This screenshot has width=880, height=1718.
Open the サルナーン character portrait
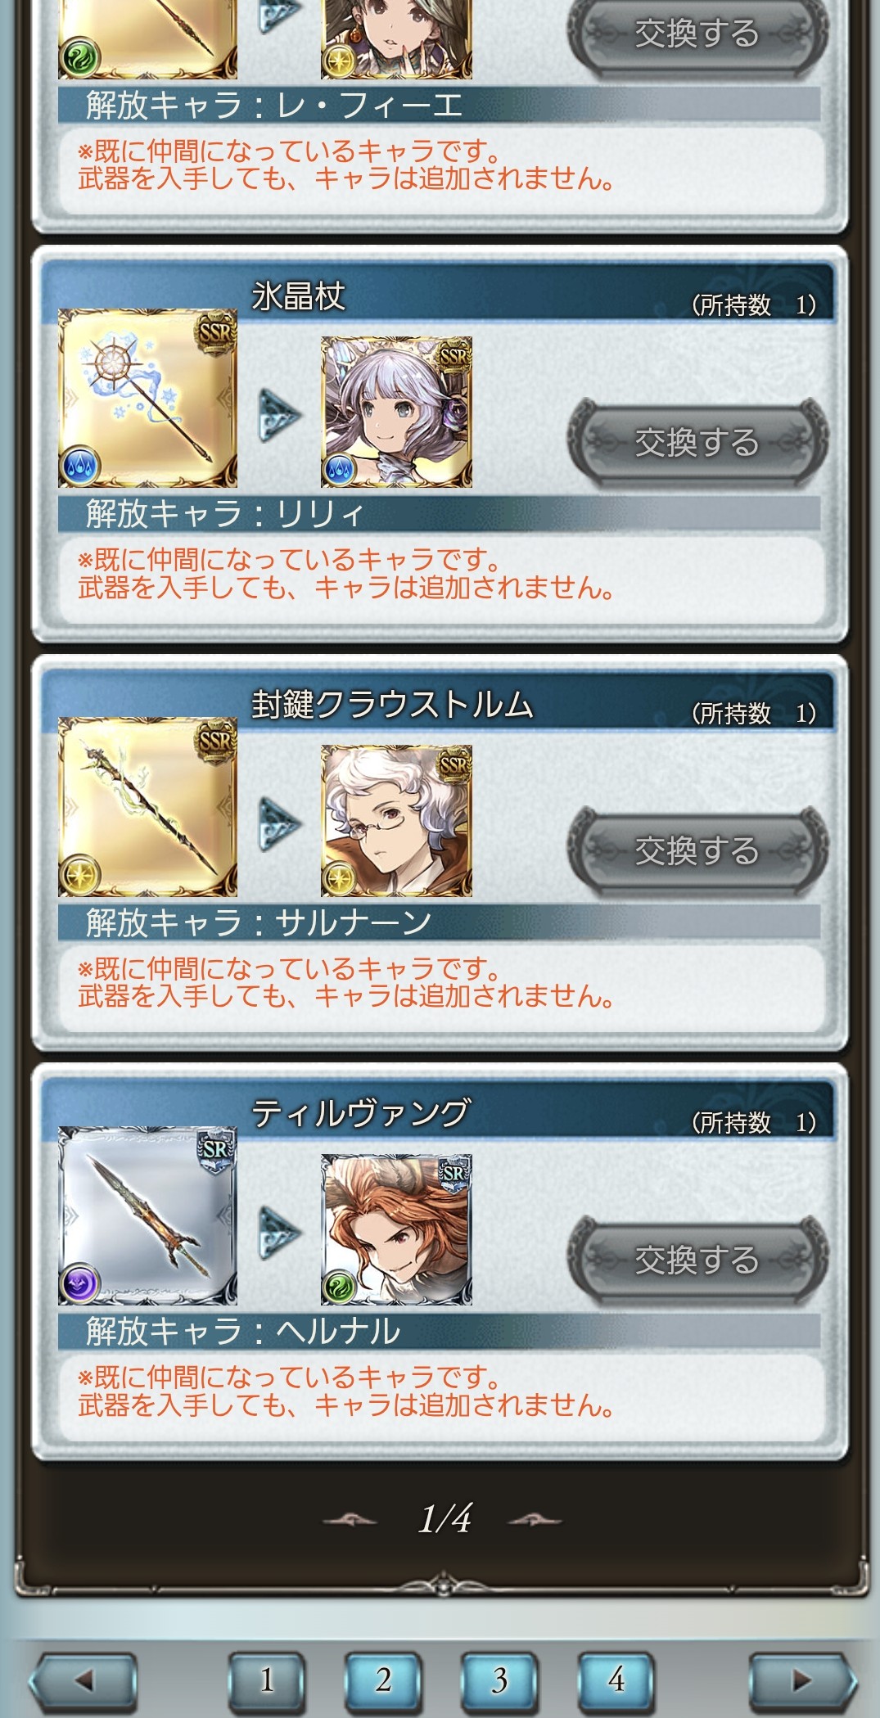coord(396,821)
